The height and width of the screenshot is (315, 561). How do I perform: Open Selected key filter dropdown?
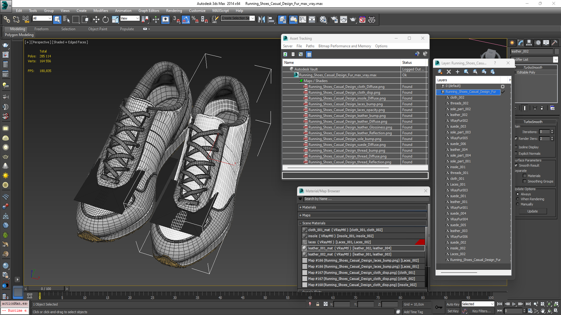478,304
